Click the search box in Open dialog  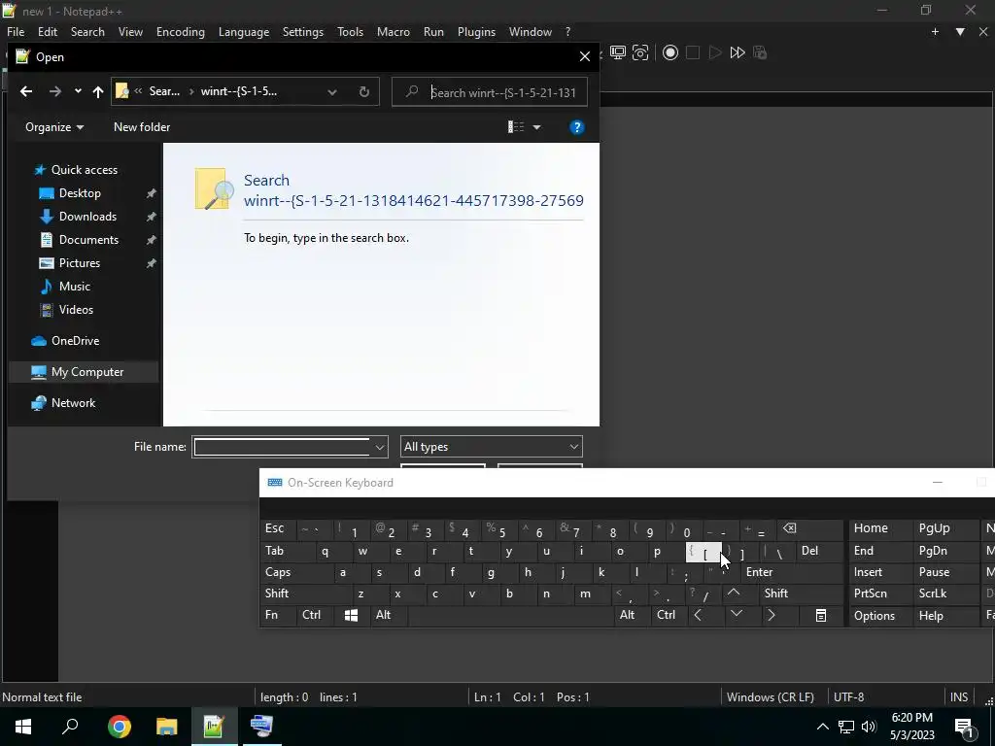[x=490, y=92]
